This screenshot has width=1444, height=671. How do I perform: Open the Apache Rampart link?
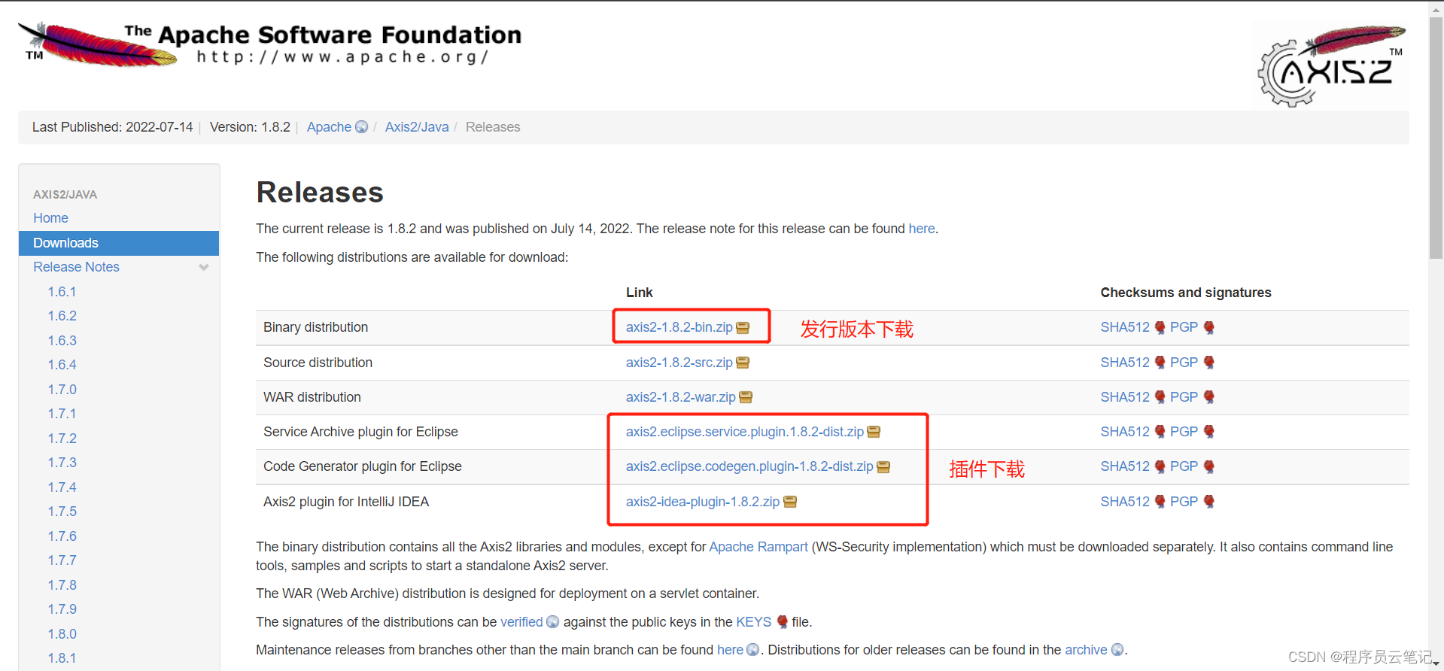tap(758, 547)
